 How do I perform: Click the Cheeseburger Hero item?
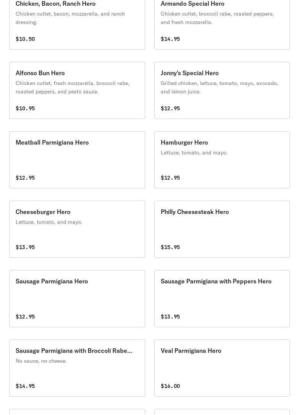(43, 212)
